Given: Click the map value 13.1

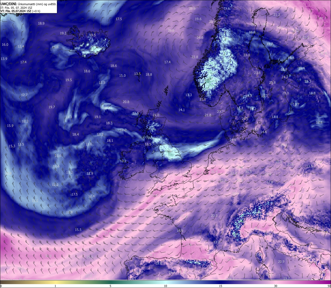Looking at the screenshot, I should pyautogui.click(x=275, y=117).
